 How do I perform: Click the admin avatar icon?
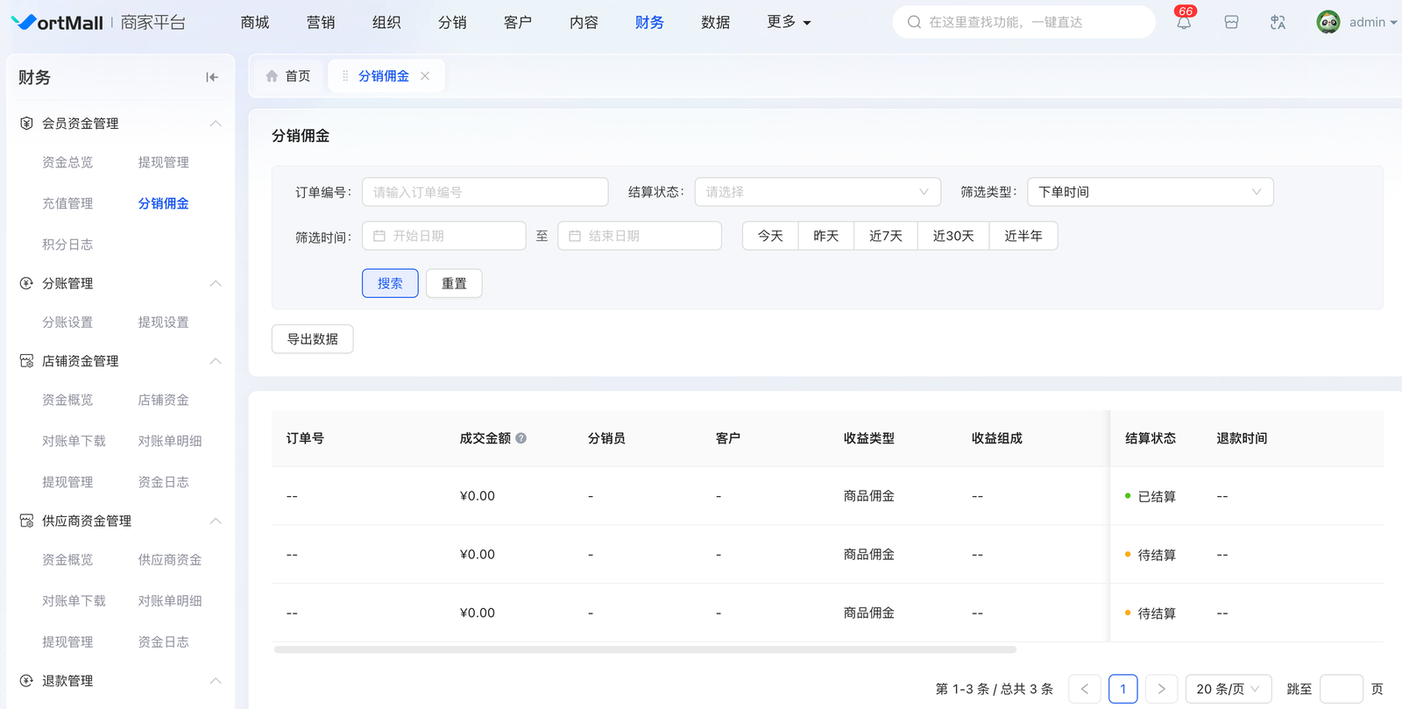coord(1328,23)
